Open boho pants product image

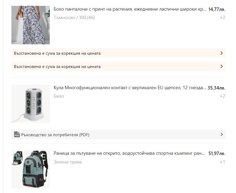tap(30, 25)
